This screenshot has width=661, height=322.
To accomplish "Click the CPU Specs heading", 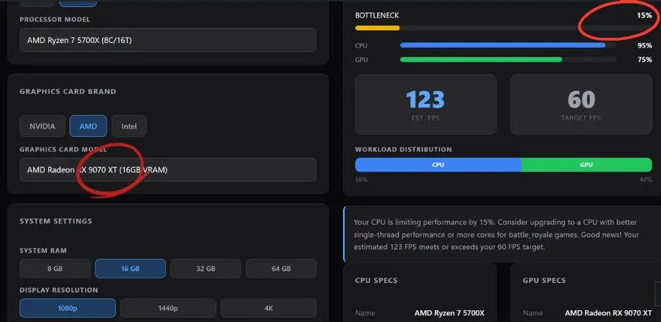I will point(377,280).
